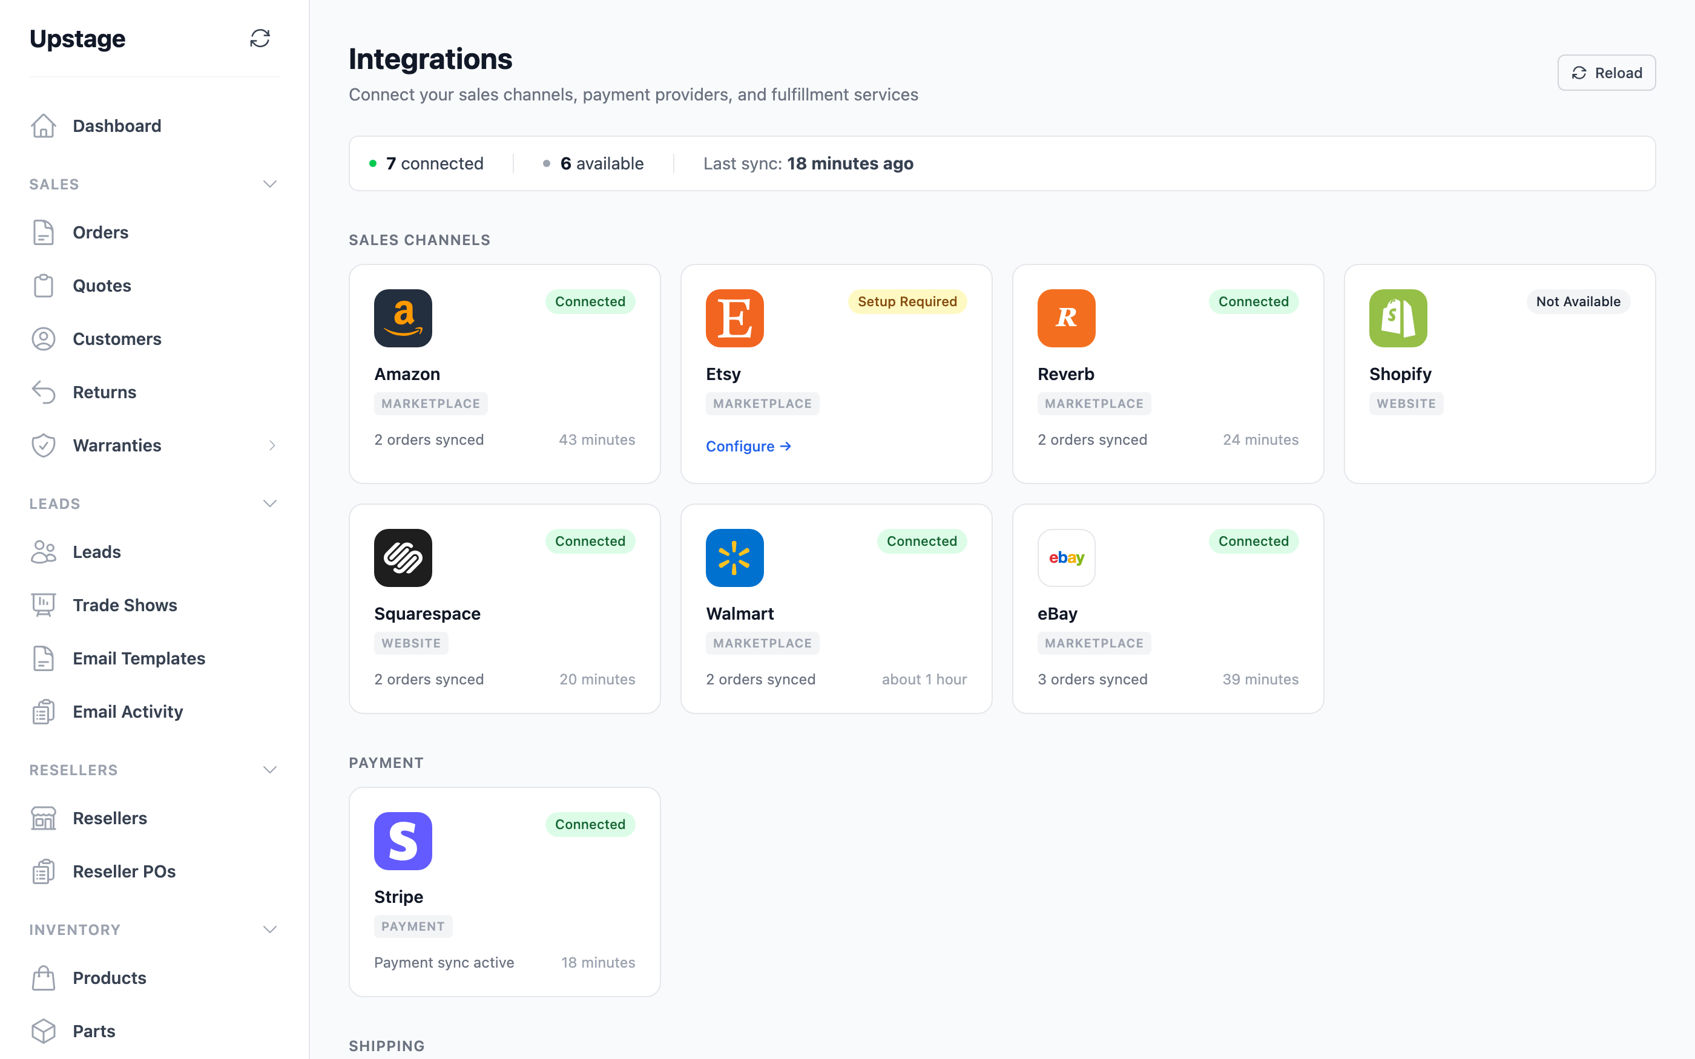Image resolution: width=1695 pixels, height=1059 pixels.
Task: Click the Warranties shield icon
Action: pyautogui.click(x=44, y=445)
